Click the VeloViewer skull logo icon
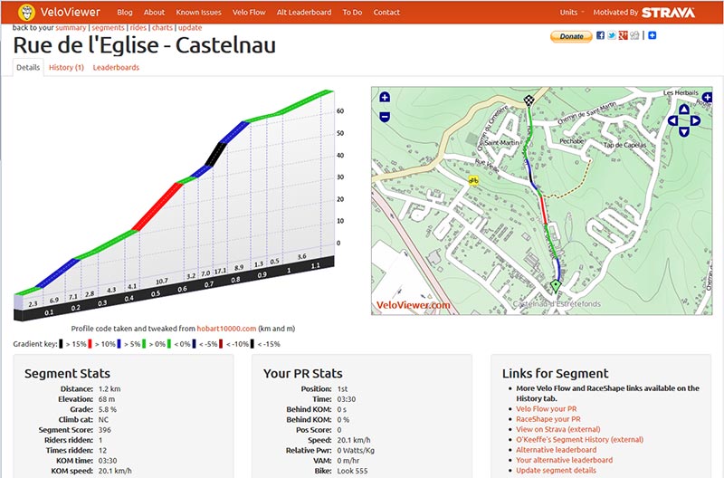 pos(27,12)
